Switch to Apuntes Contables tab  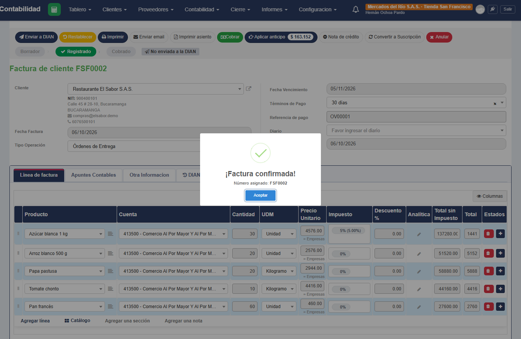click(94, 175)
